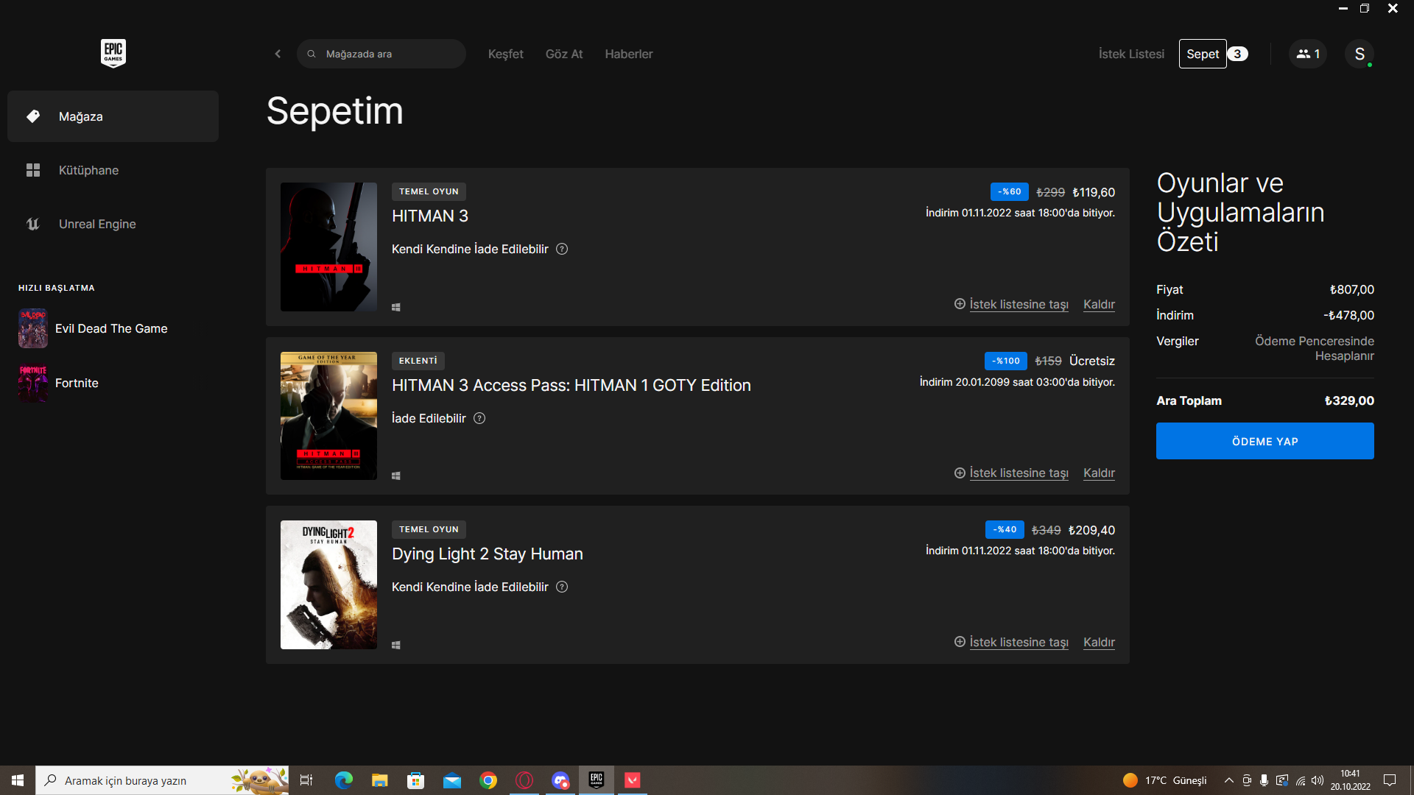Open the S profile avatar

1360,54
